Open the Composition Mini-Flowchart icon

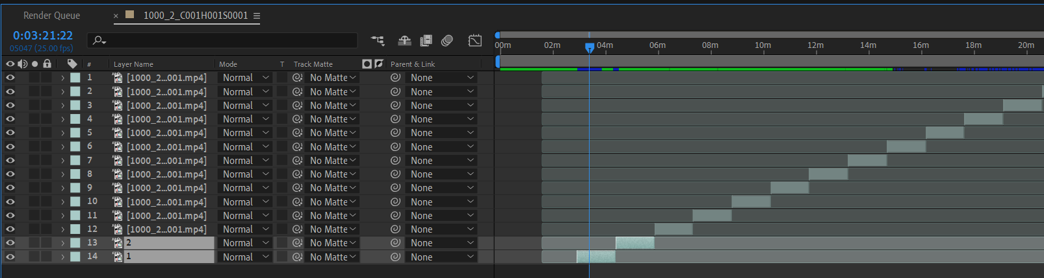click(378, 41)
